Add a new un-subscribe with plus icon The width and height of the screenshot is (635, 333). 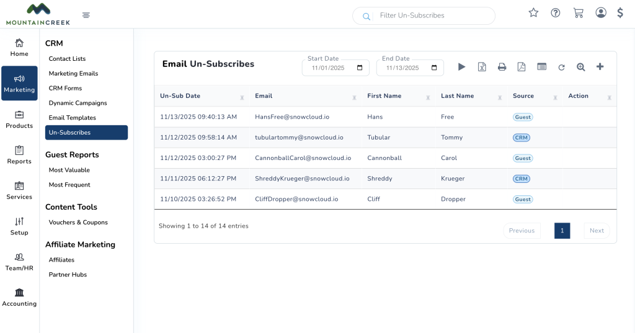click(x=600, y=67)
